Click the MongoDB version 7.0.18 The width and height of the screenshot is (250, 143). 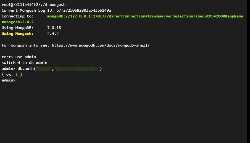[x=54, y=28]
